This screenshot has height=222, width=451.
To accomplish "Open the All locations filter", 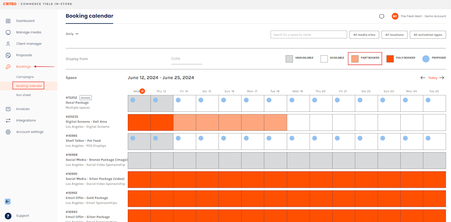I will [x=394, y=35].
